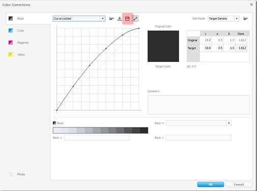The height and width of the screenshot is (191, 257).
Task: Click the black gradient strip
Action: (x=100, y=131)
